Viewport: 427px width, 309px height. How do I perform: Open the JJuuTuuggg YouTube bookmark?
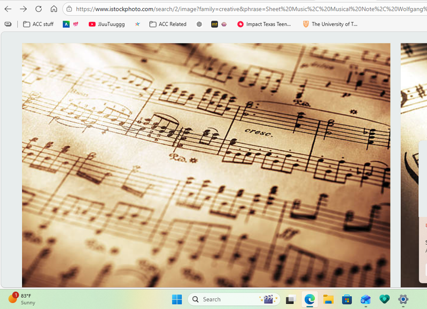coord(106,24)
